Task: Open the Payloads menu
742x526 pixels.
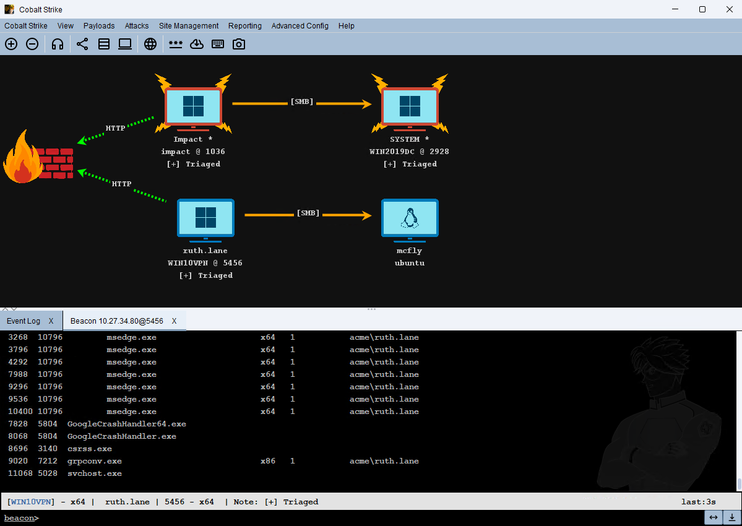Action: (99, 26)
